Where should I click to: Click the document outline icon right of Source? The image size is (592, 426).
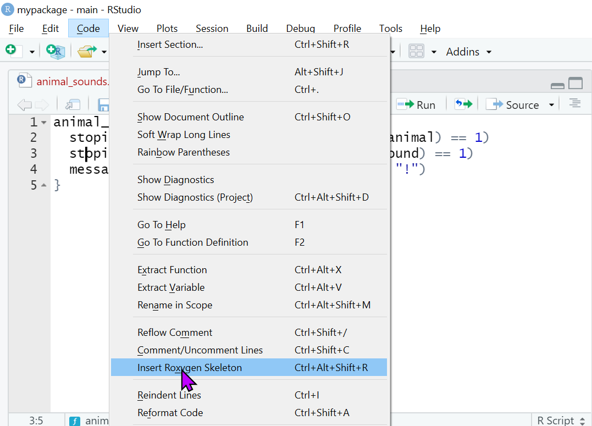pos(574,104)
